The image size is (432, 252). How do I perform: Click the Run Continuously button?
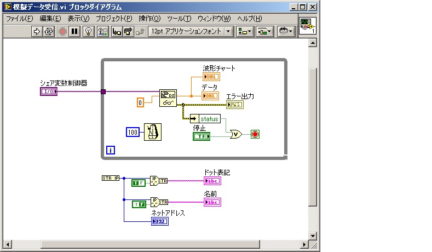49,31
